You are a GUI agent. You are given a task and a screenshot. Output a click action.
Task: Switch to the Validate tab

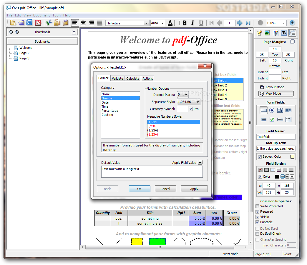pos(117,79)
